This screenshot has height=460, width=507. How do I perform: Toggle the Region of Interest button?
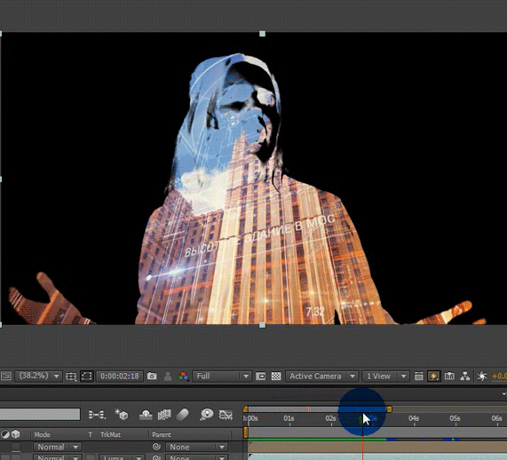point(260,377)
